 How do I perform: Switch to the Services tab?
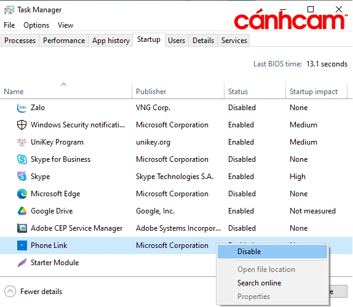(x=234, y=41)
